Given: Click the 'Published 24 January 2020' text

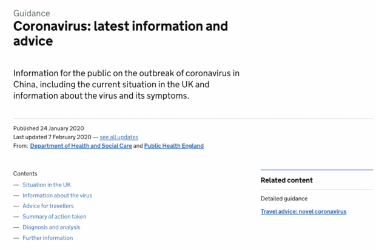Looking at the screenshot, I should tap(49, 128).
